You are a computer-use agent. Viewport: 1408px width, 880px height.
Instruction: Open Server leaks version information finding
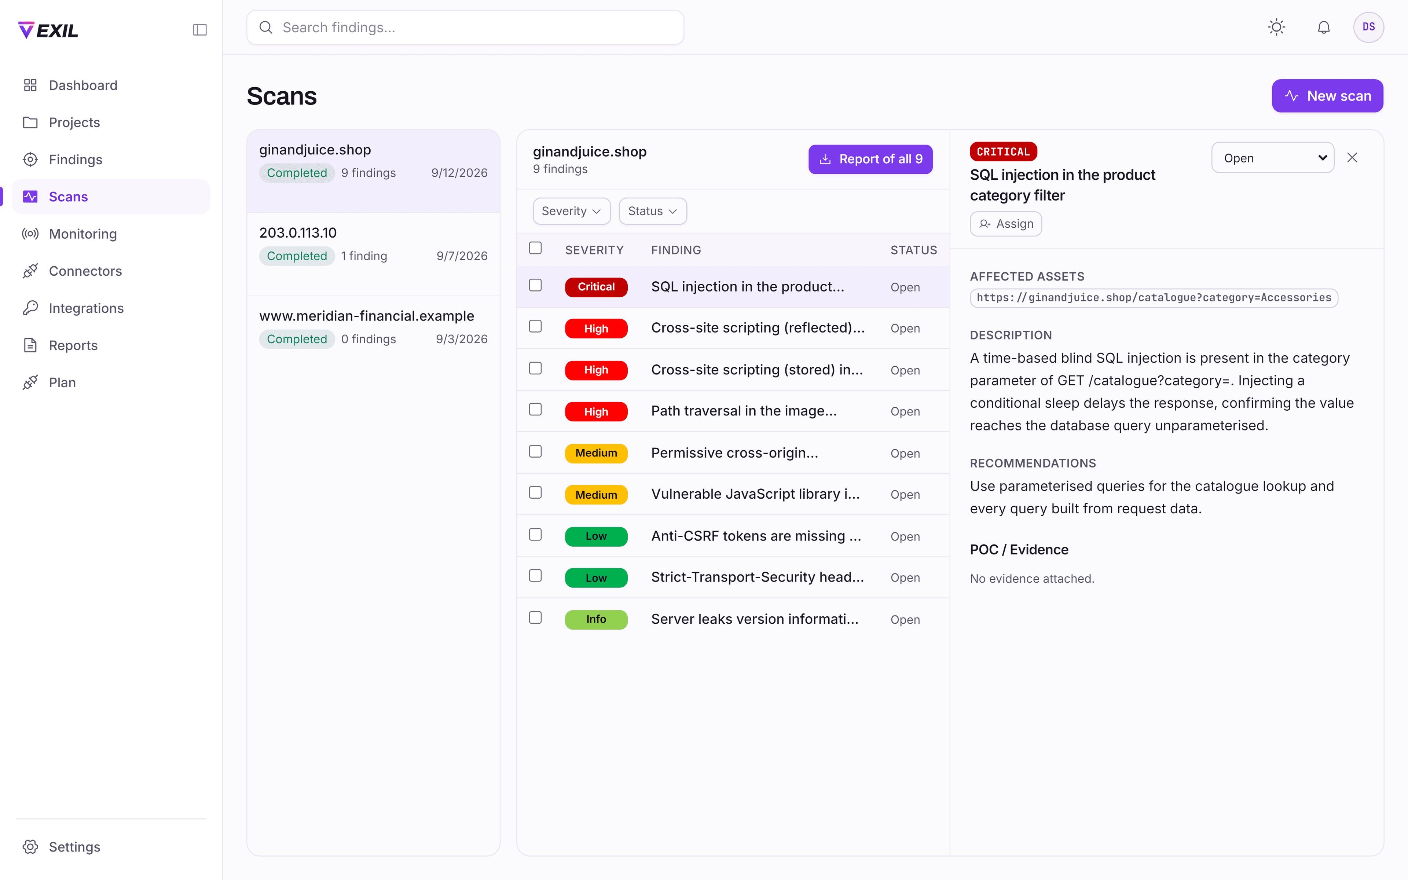pyautogui.click(x=733, y=619)
